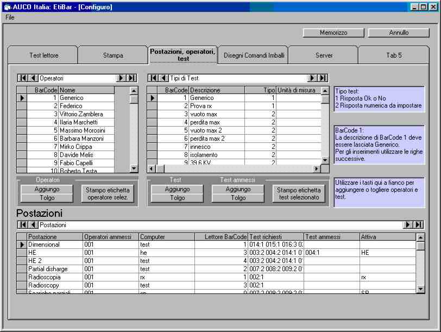The height and width of the screenshot is (332, 441).
Task: Click Stampo etichetta operatore selez. button
Action: pyautogui.click(x=108, y=193)
